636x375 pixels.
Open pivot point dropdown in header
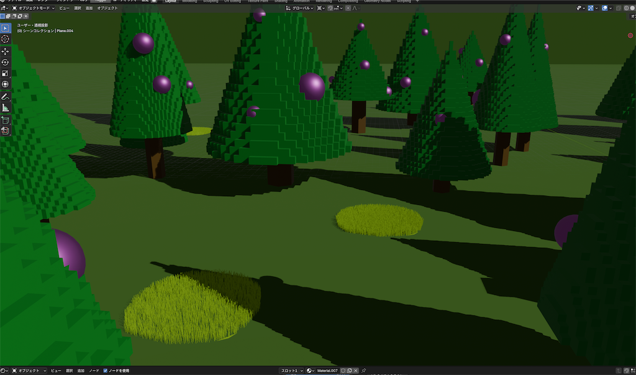(x=321, y=8)
